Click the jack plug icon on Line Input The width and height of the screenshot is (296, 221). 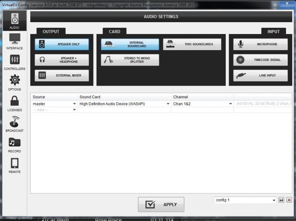241,76
